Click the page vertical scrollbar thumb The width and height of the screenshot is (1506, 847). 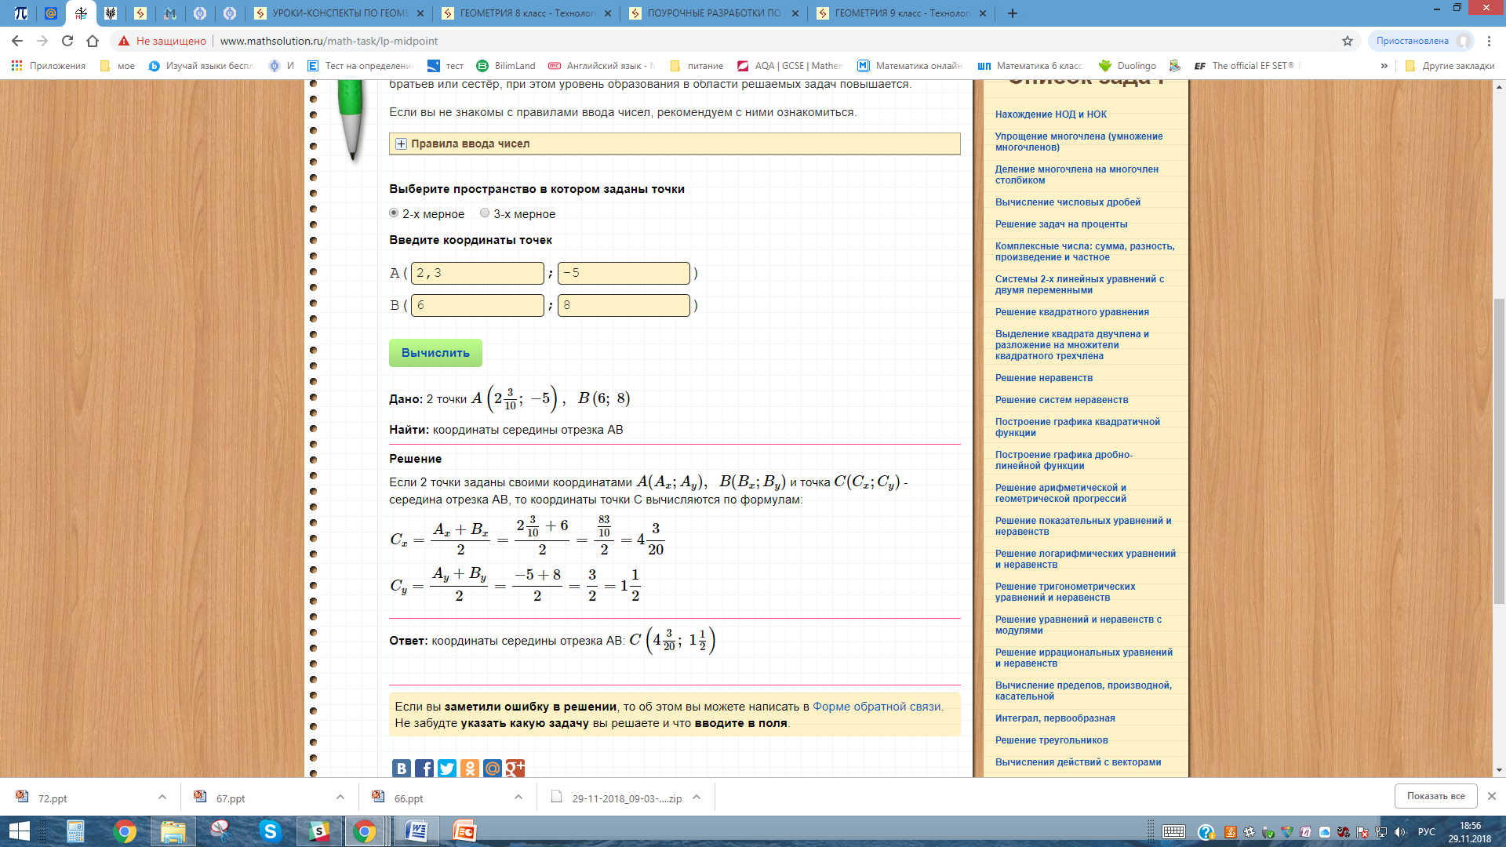[x=1499, y=451]
